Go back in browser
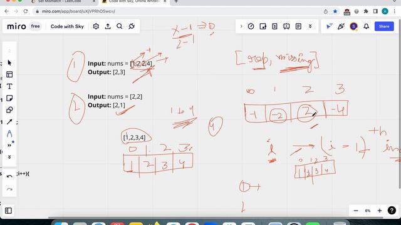 (x=7, y=11)
